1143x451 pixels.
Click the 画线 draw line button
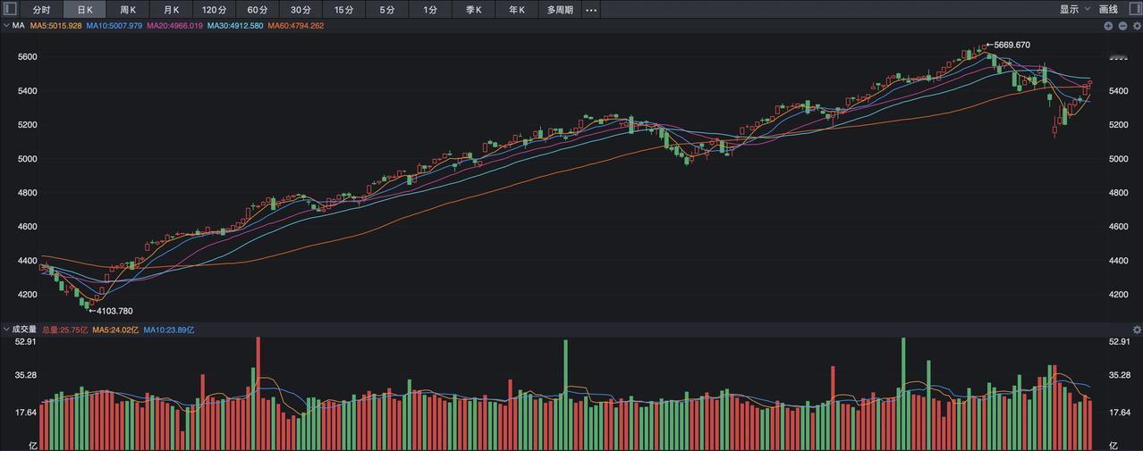pos(1108,10)
